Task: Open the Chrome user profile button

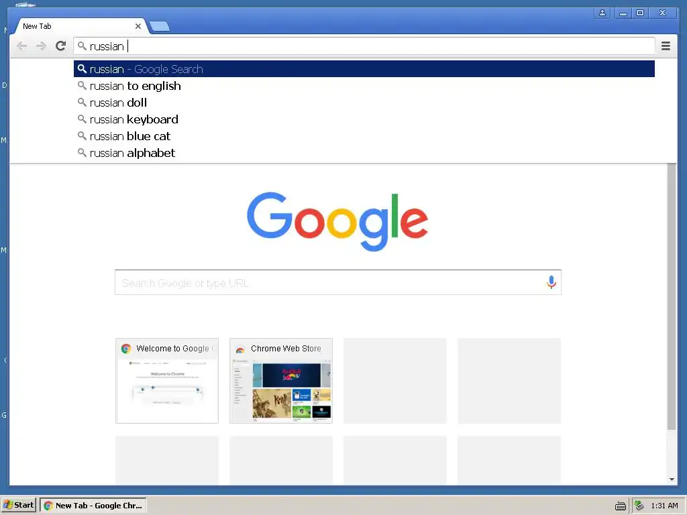Action: (x=602, y=13)
